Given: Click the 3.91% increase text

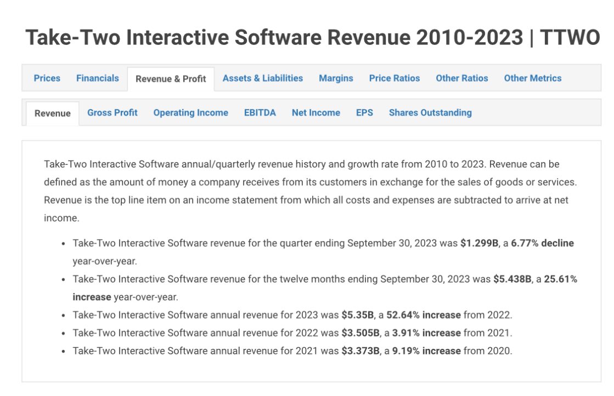Looking at the screenshot, I should pos(426,333).
